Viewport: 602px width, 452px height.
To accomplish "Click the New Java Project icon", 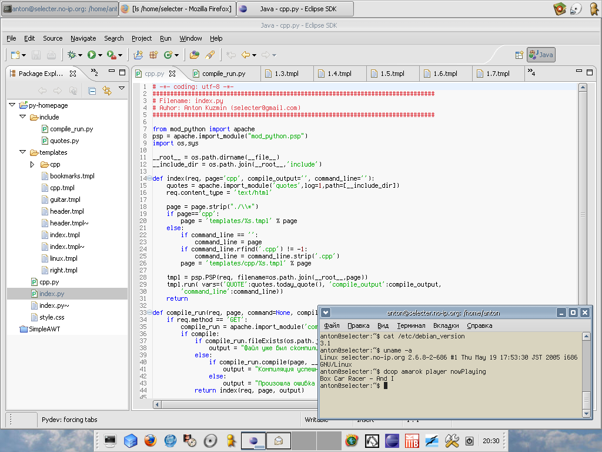I will 138,55.
